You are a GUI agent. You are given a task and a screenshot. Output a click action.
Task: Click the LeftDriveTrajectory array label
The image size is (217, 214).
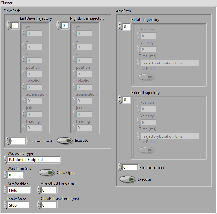(x=36, y=18)
